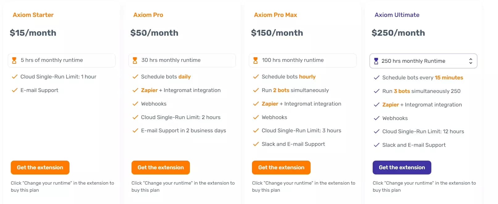Click the checkmark beside Schedule bots hourly
This screenshot has height=204, width=498.
(256, 76)
